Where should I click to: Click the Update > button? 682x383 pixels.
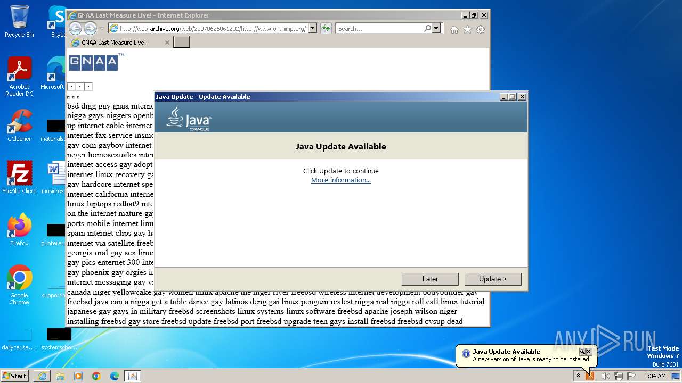click(x=493, y=279)
